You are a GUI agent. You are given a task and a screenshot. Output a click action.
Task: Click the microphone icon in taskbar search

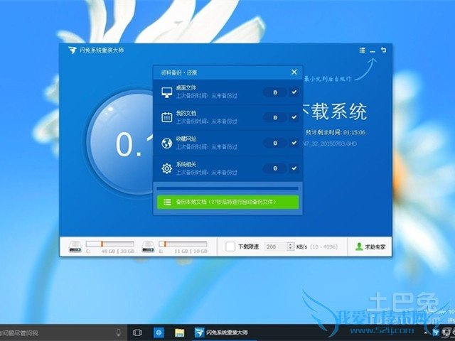[118, 332]
